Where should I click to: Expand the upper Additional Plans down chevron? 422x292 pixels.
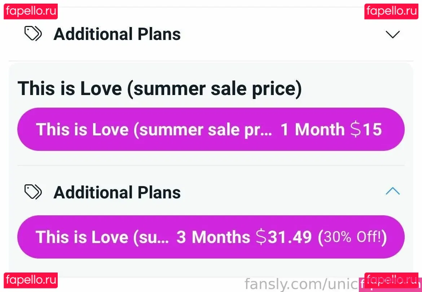(x=392, y=35)
